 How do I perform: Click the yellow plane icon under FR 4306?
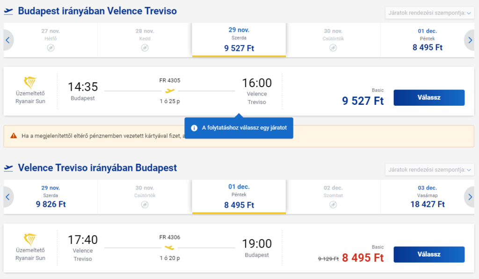click(x=169, y=248)
